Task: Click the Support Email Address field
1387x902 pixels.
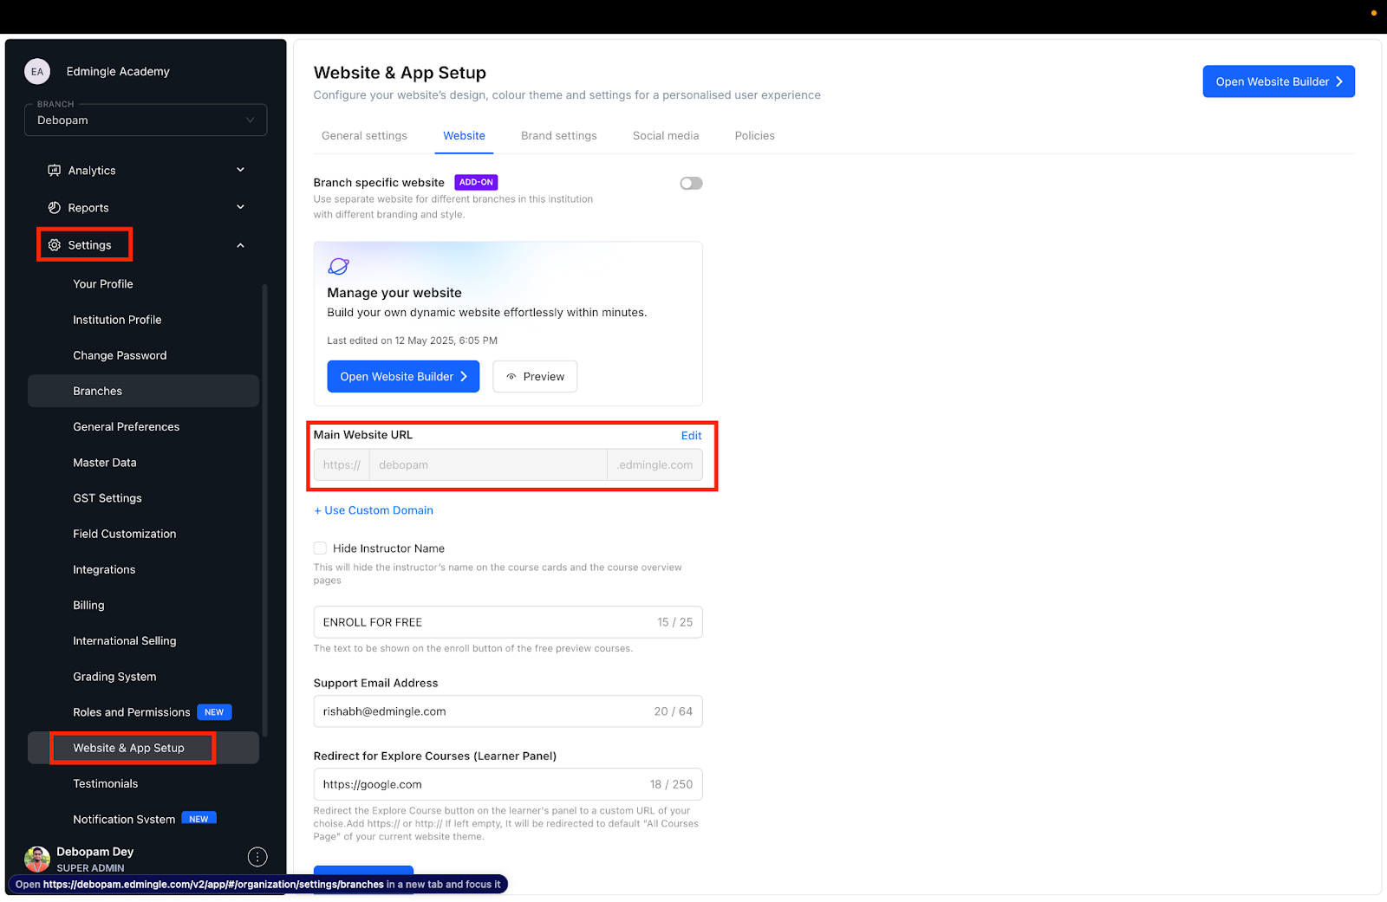Action: click(x=508, y=711)
